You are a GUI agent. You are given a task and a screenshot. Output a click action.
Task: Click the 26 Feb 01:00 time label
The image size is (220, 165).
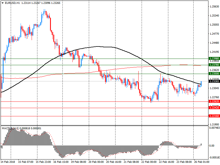pos(200,162)
